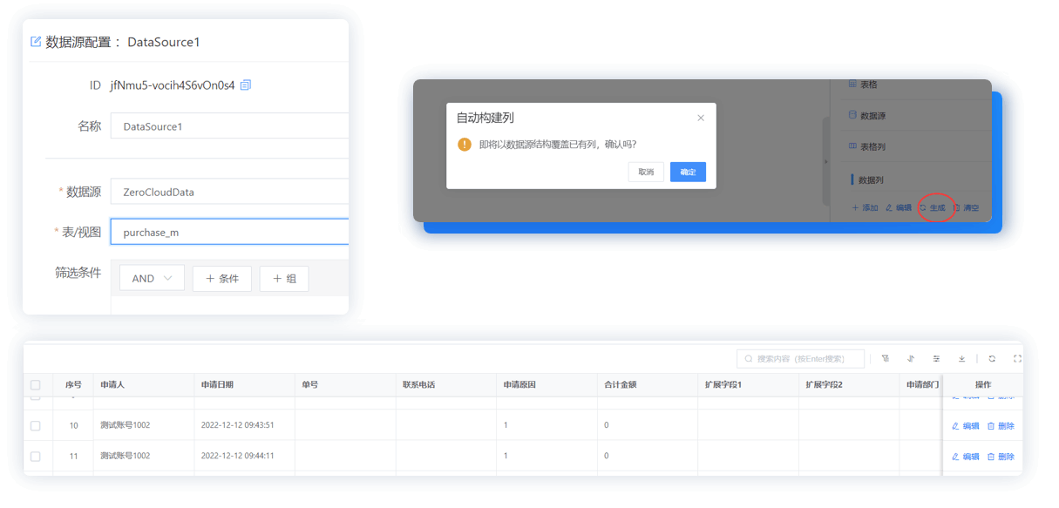Screen dimensions: 1059x508
Task: Click the 生成 refresh icon under 数据列
Action: [x=923, y=208]
